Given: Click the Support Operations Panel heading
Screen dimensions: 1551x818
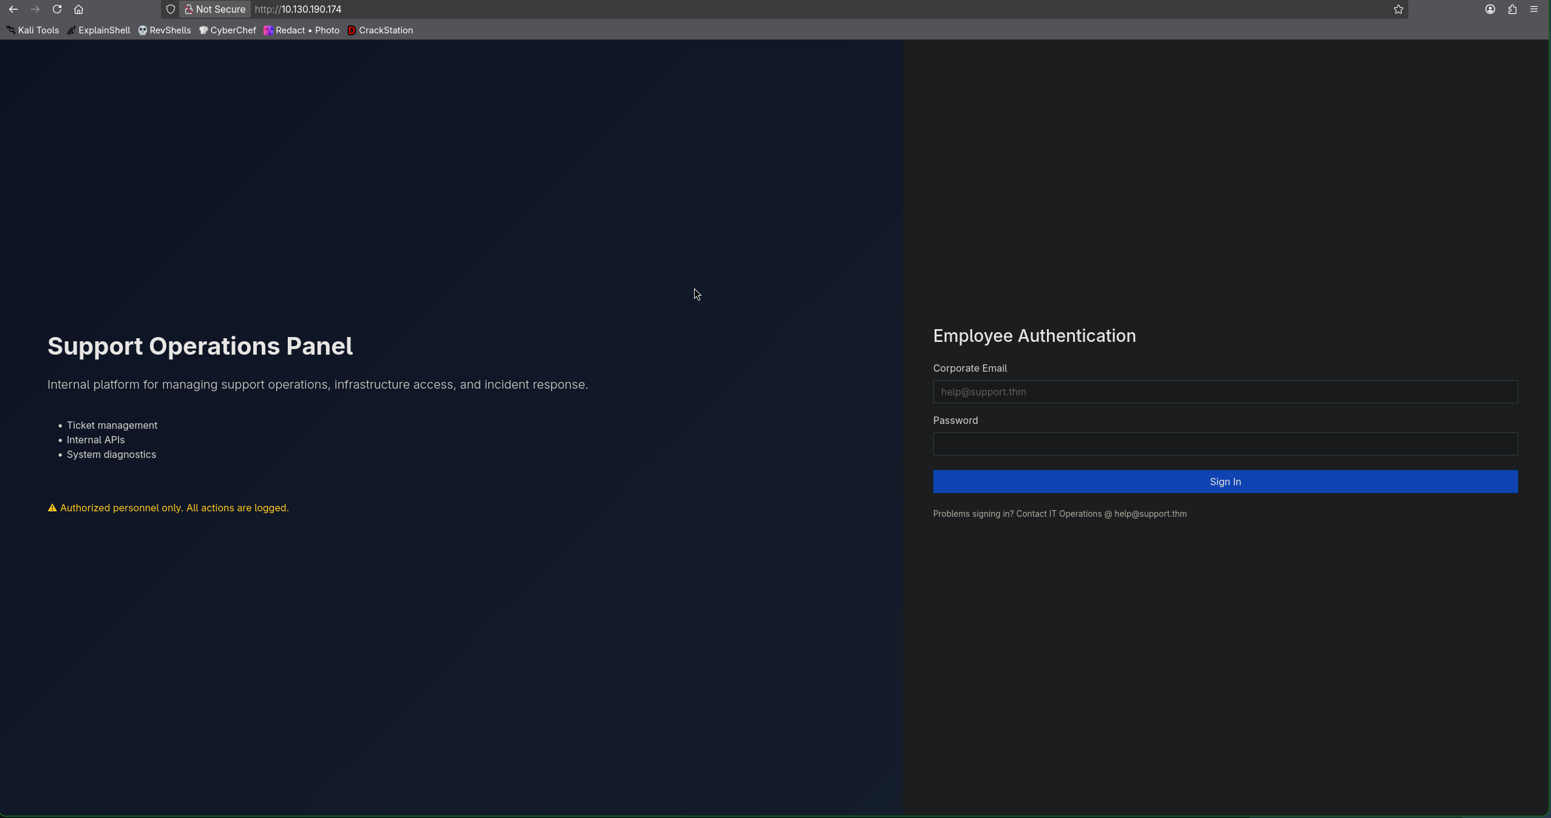Looking at the screenshot, I should pos(200,346).
